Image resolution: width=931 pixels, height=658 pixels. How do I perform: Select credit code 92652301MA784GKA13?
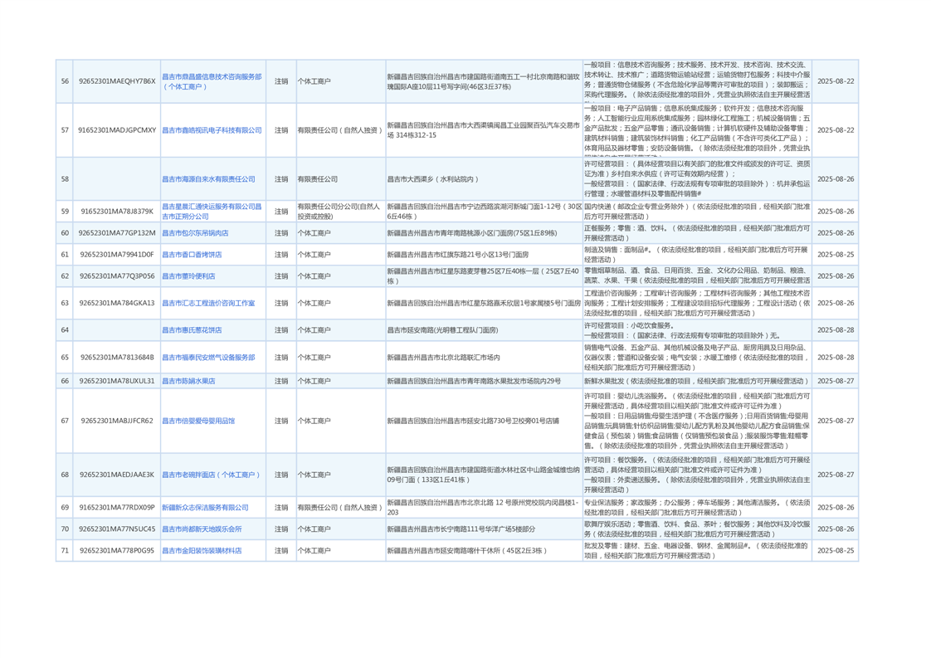click(x=117, y=303)
